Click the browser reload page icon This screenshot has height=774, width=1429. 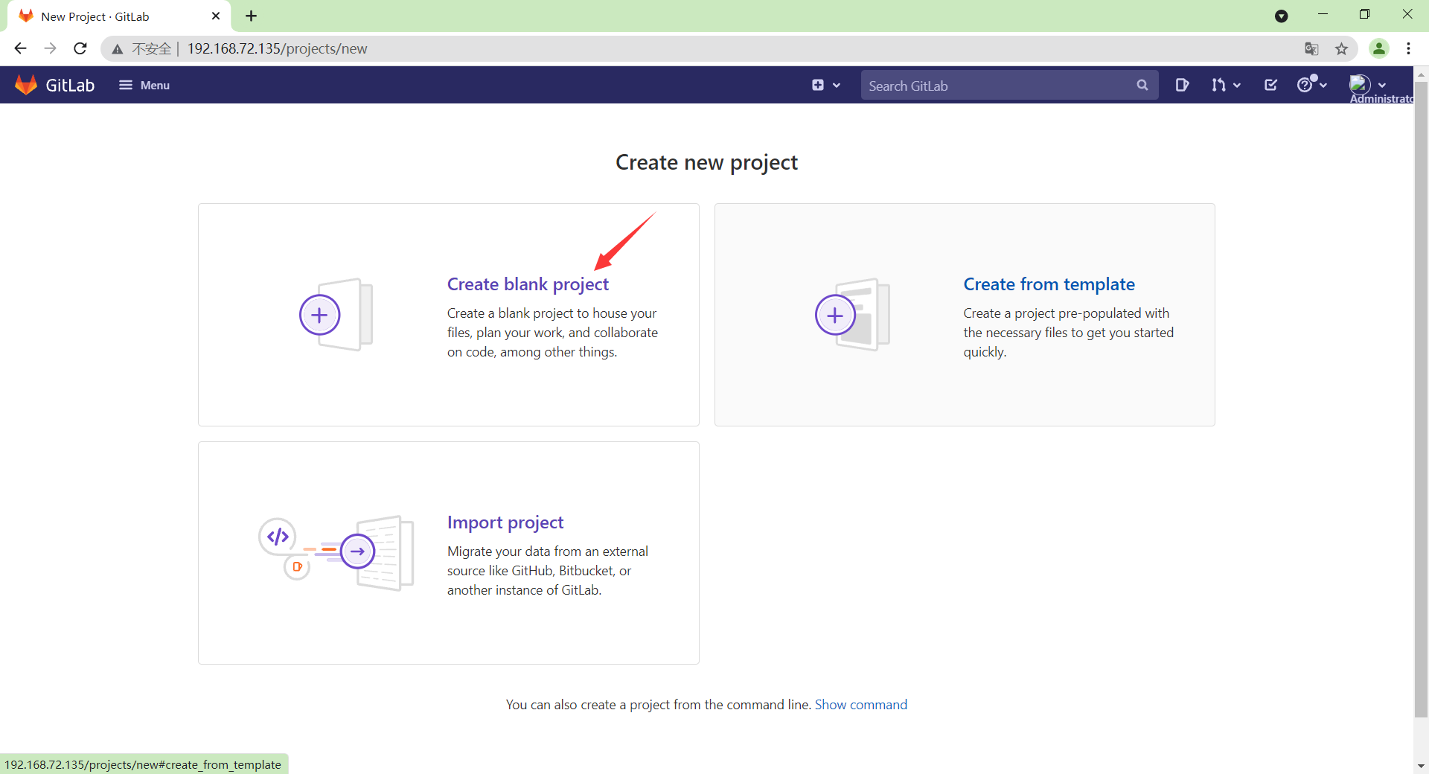(x=79, y=48)
